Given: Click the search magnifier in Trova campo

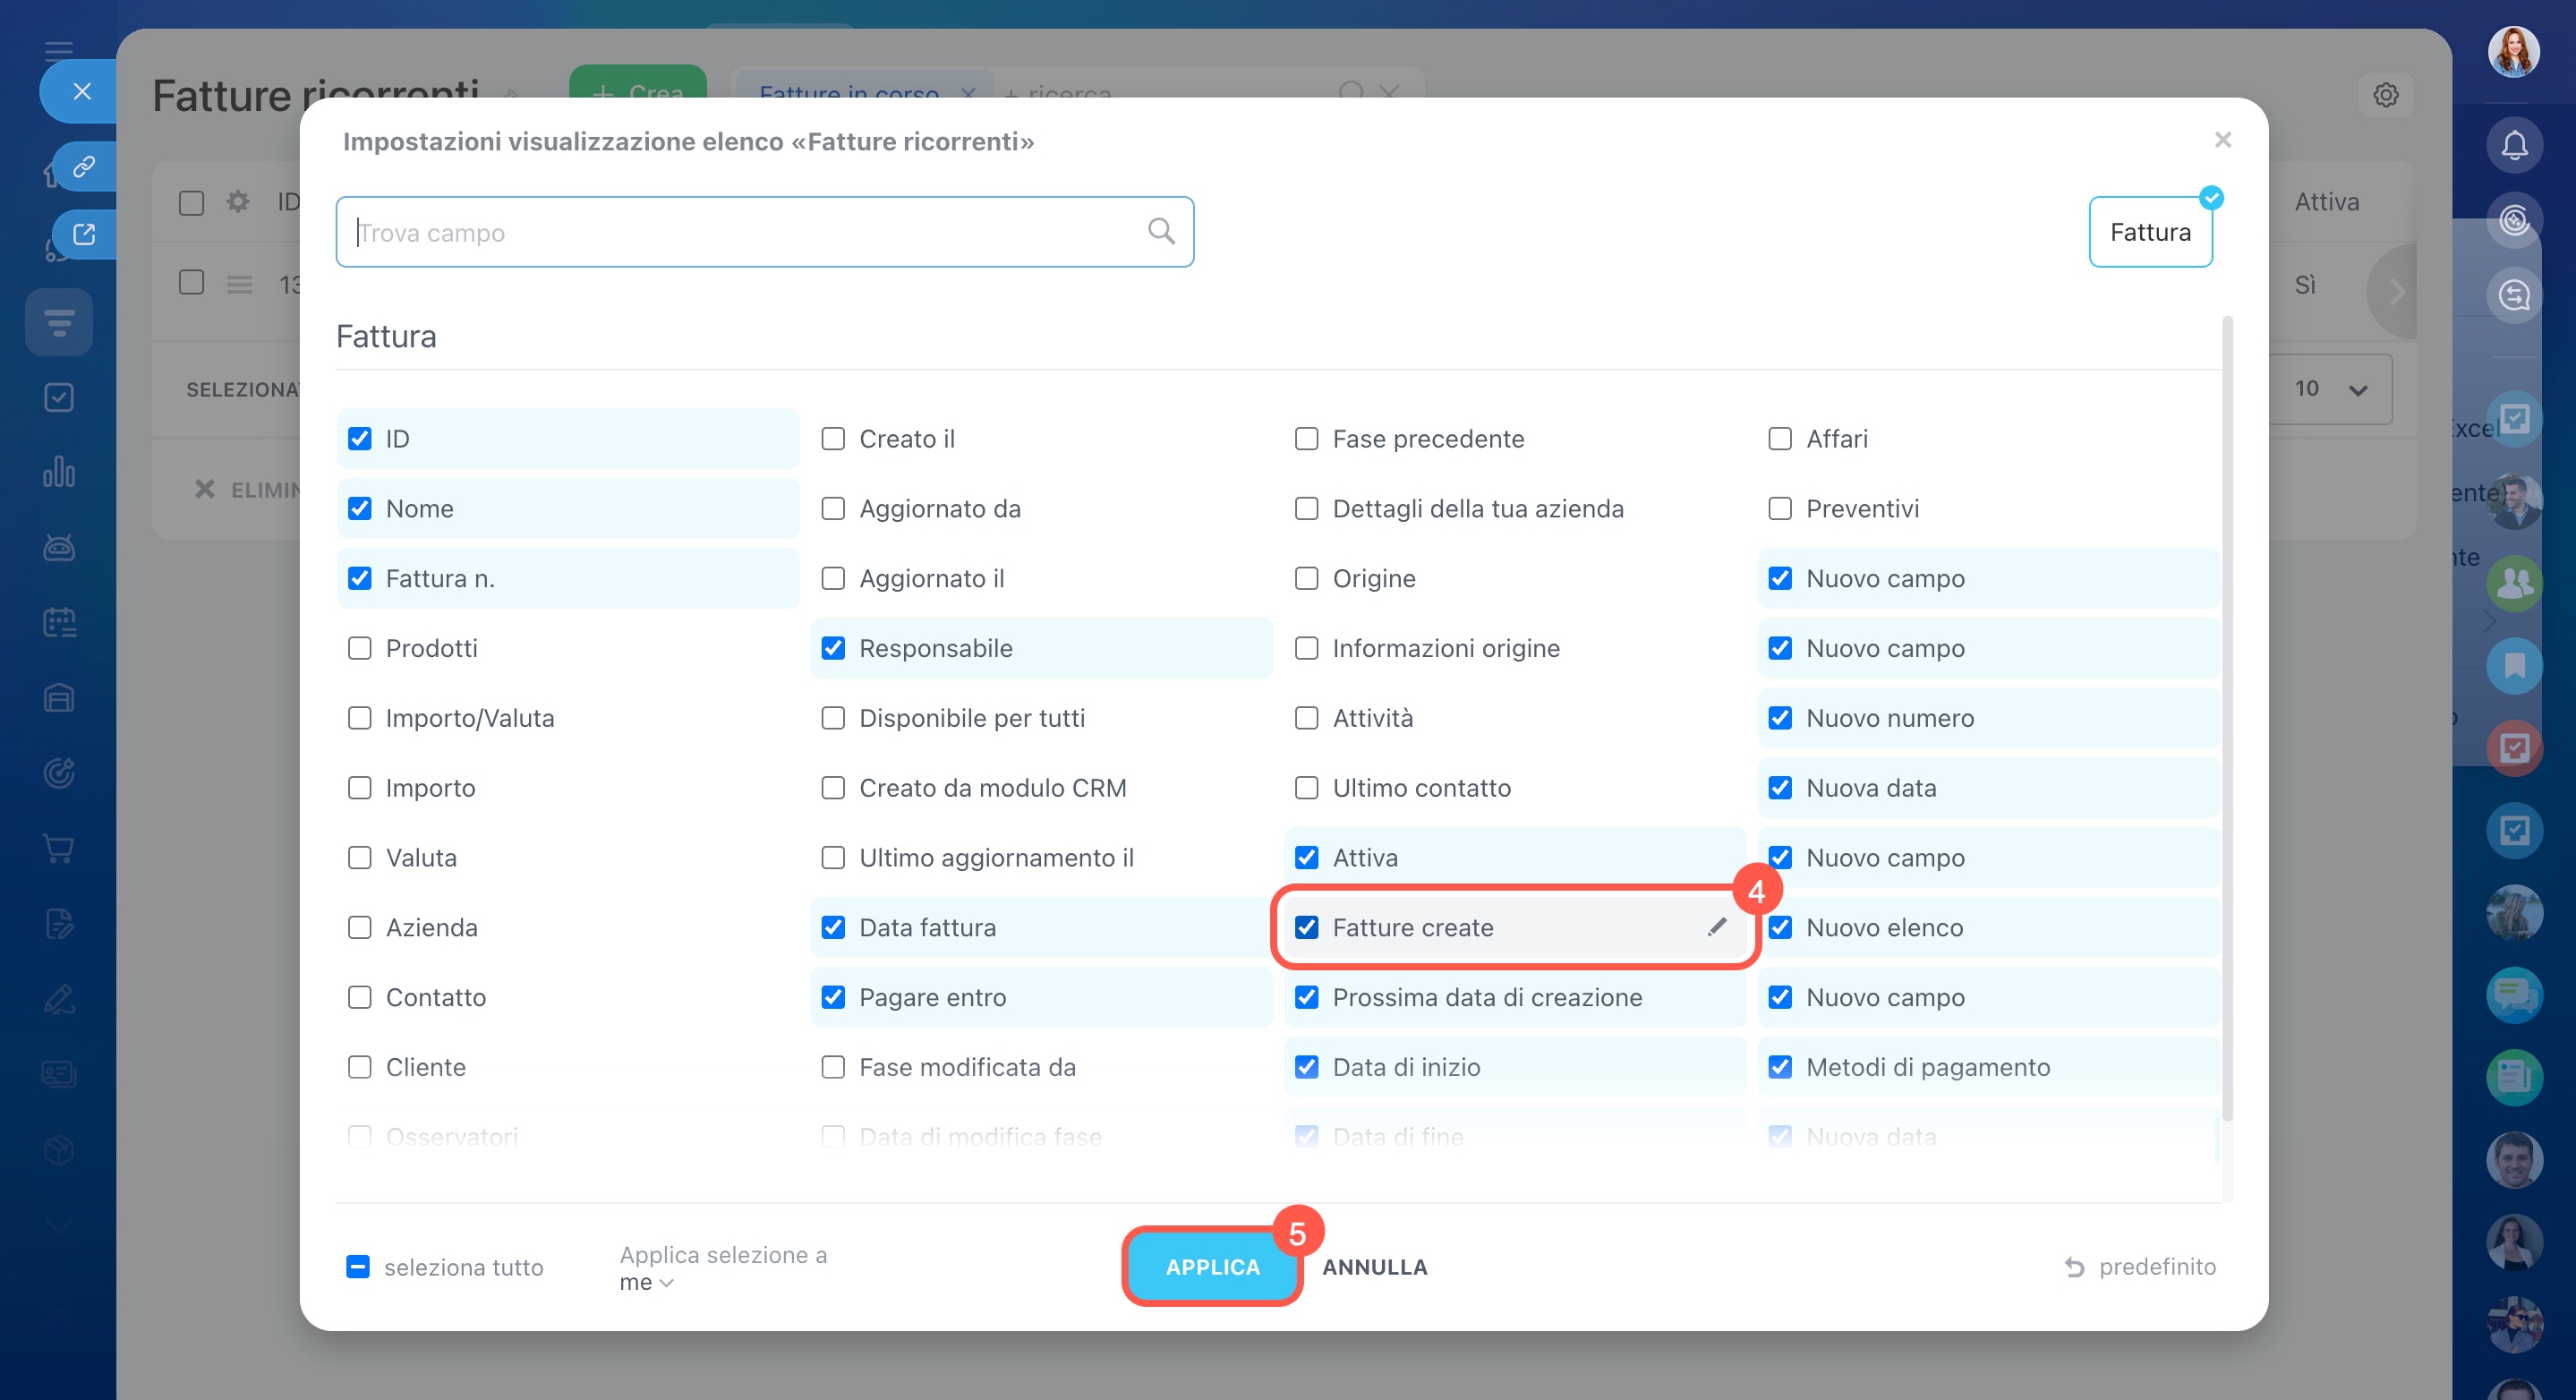Looking at the screenshot, I should coord(1160,231).
